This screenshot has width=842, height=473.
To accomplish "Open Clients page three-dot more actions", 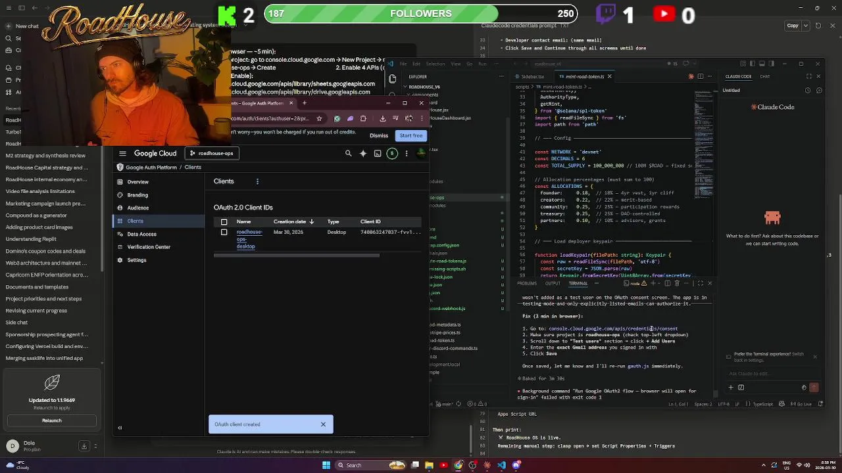I will point(257,181).
